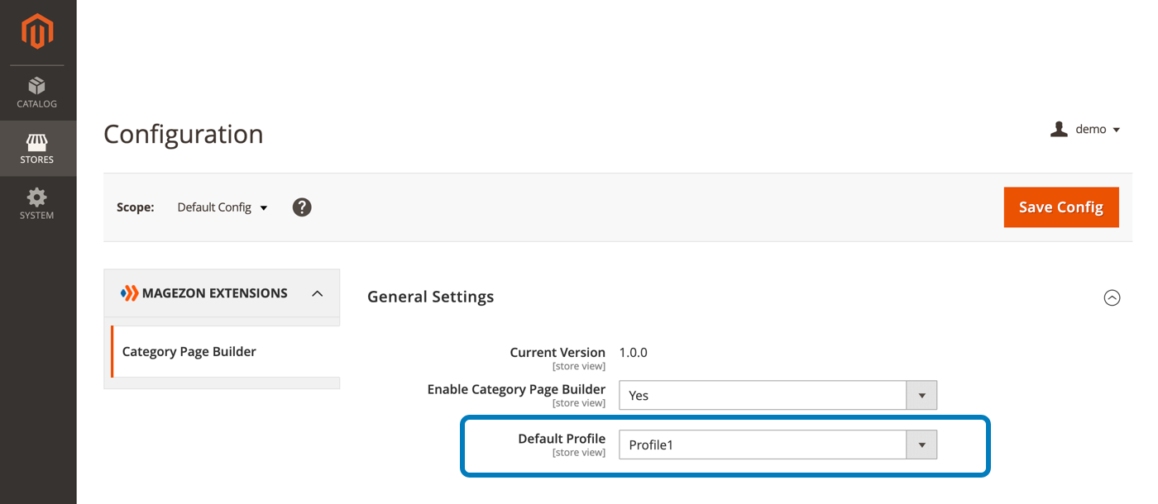
Task: Open the demo account menu arrow
Action: click(1116, 130)
